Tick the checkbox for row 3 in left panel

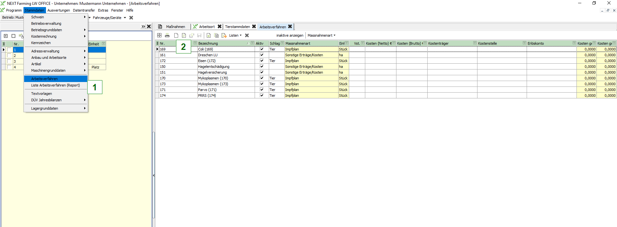pos(9,61)
